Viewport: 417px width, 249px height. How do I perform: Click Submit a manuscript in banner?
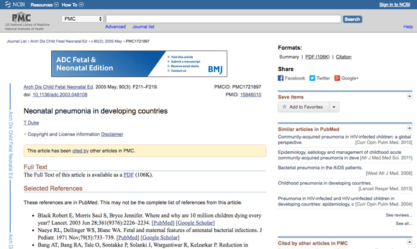coord(185,62)
